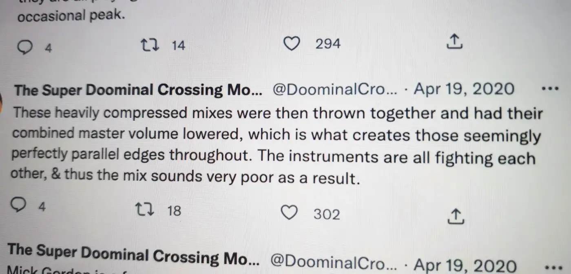Screen dimensions: 571x274
Task: Open more options on the Mick Gordon tweet
Action: coord(553,266)
